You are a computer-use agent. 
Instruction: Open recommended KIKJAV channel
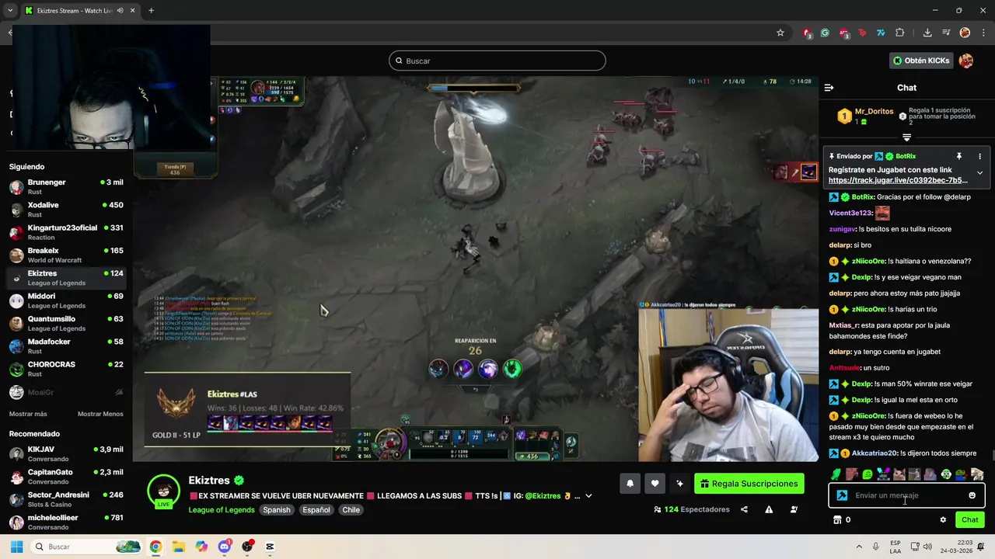(x=66, y=454)
